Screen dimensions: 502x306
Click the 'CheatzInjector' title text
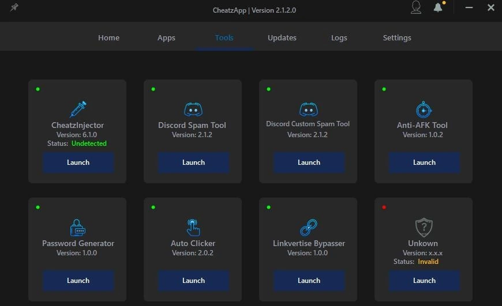click(77, 125)
